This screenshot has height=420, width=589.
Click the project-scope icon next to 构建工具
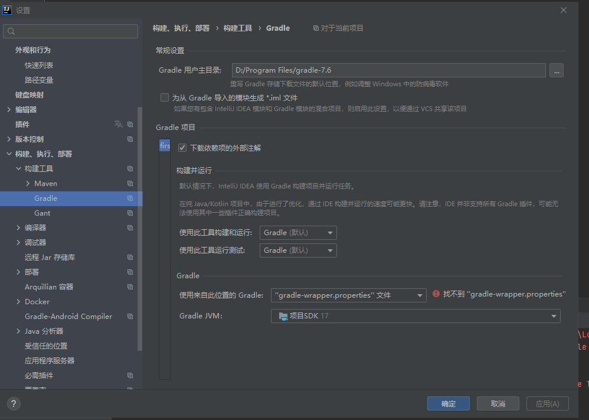coord(130,169)
